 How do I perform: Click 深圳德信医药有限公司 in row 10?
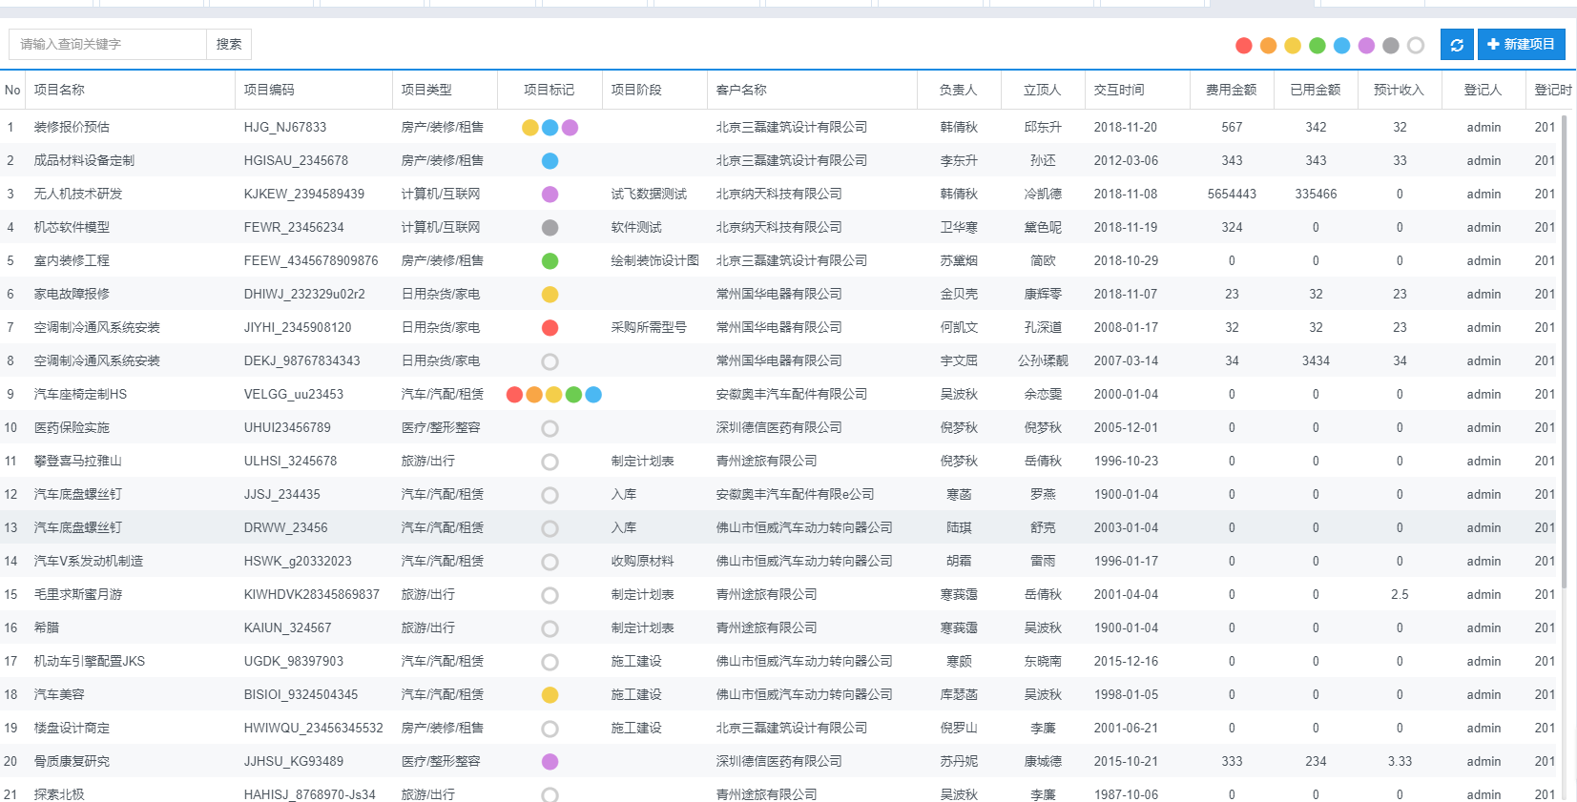coord(778,427)
